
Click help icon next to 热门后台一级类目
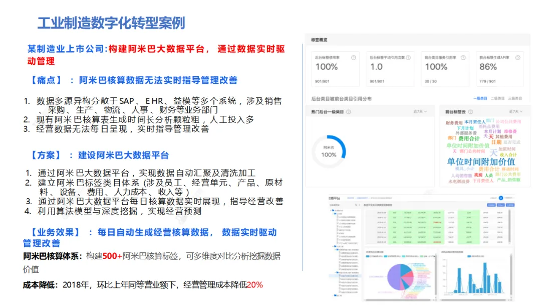(349, 112)
